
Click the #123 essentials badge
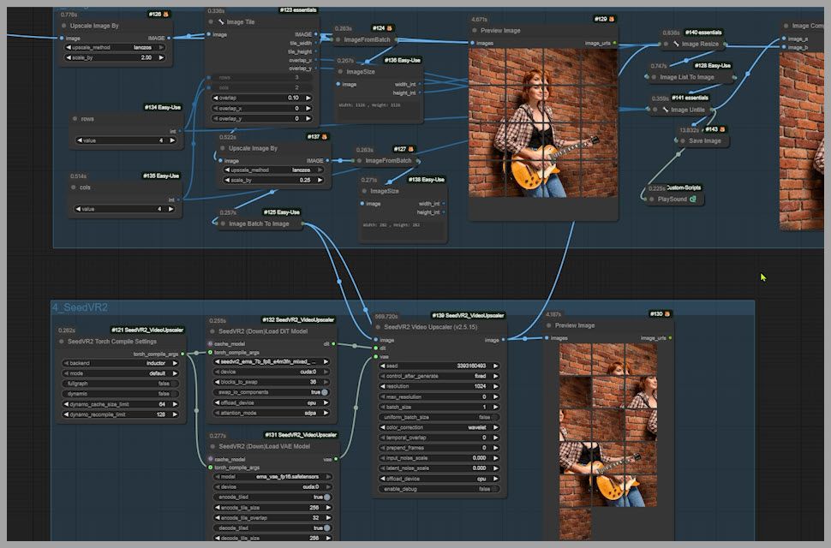coord(297,10)
